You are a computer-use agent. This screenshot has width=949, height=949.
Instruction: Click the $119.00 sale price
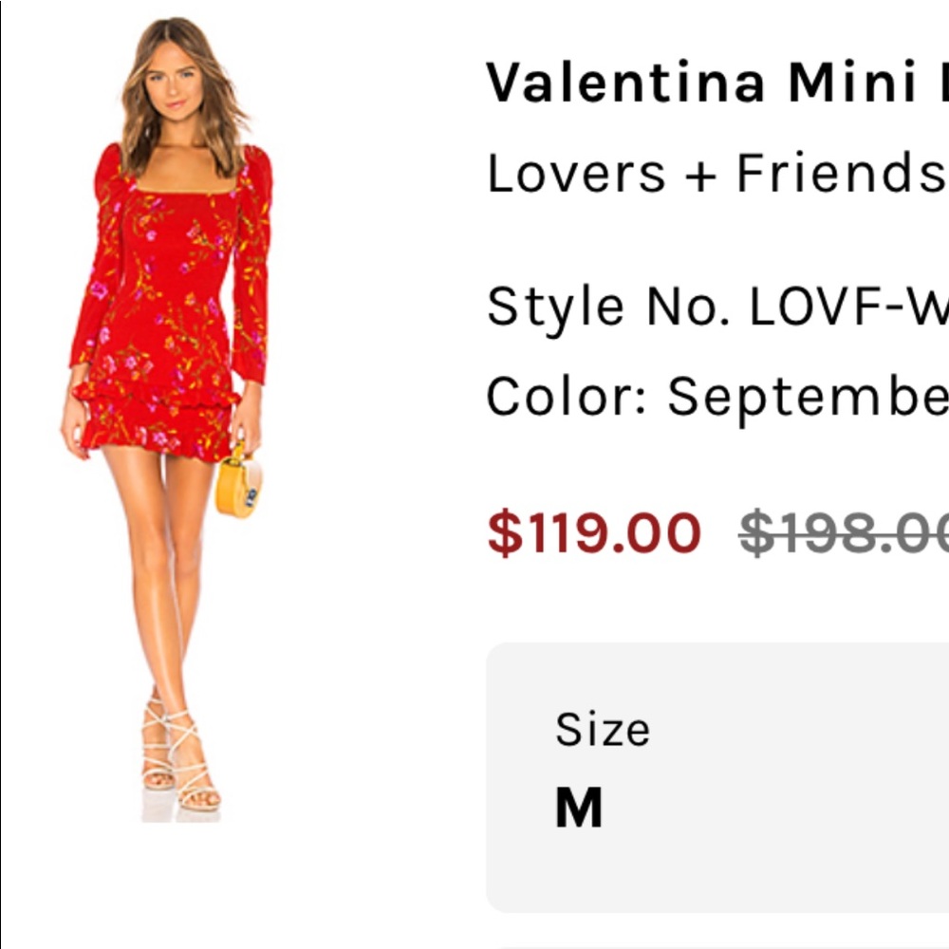[x=594, y=532]
